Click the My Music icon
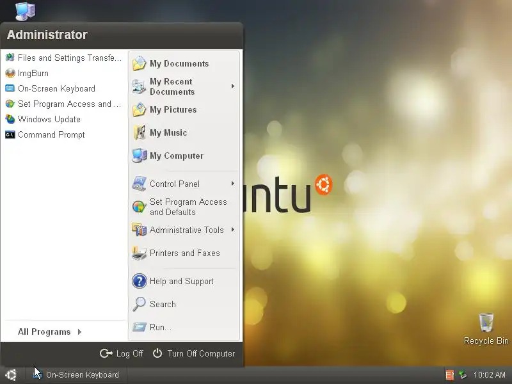Screen dimensions: 512x384 140,132
